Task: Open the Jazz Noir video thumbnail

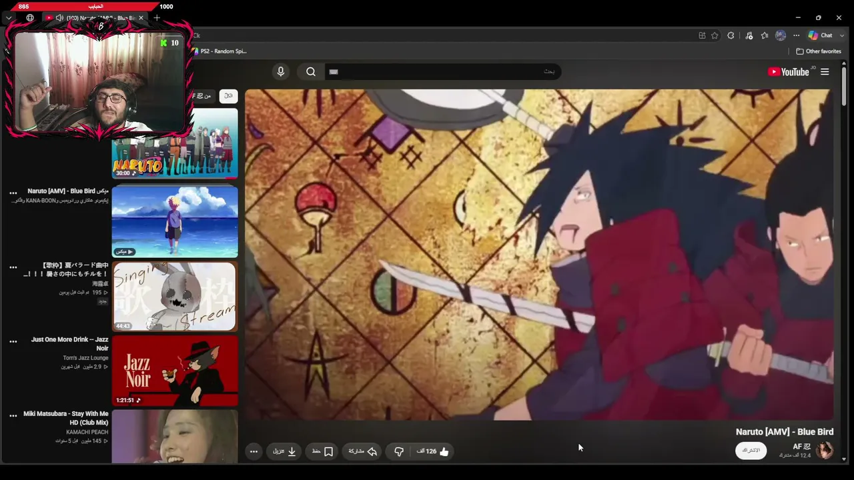Action: [175, 371]
